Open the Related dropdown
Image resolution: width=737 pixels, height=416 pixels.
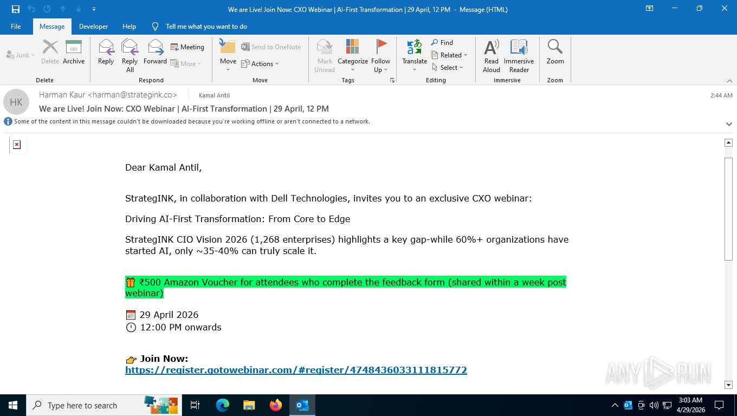pyautogui.click(x=449, y=55)
